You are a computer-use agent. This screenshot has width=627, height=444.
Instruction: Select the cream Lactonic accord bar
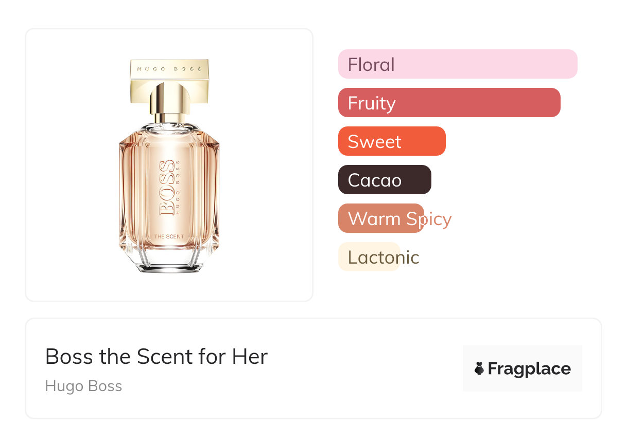(x=369, y=257)
